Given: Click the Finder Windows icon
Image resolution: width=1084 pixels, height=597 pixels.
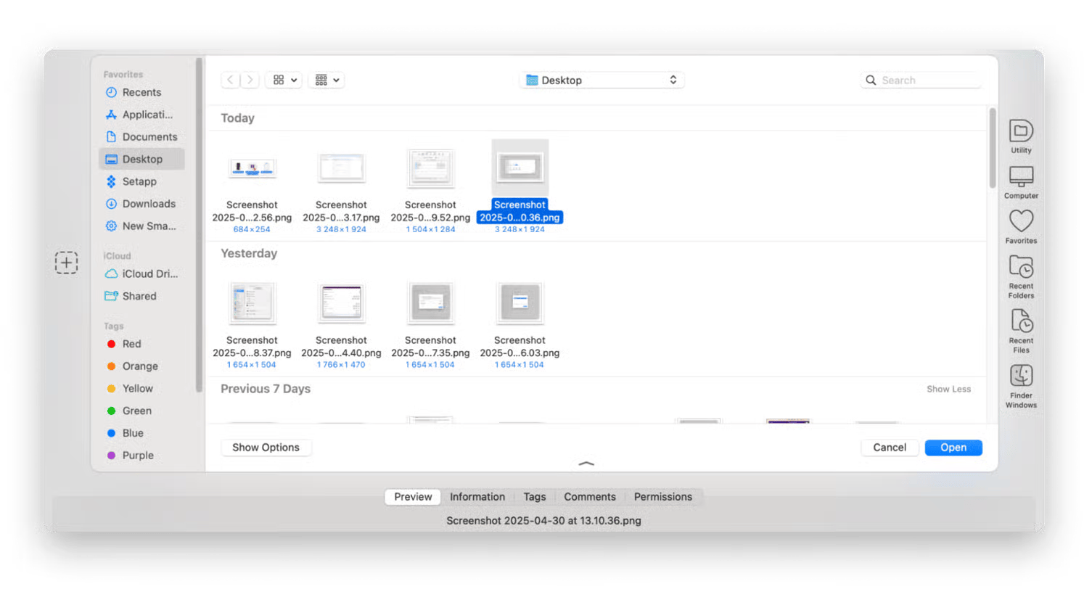Looking at the screenshot, I should pyautogui.click(x=1021, y=377).
